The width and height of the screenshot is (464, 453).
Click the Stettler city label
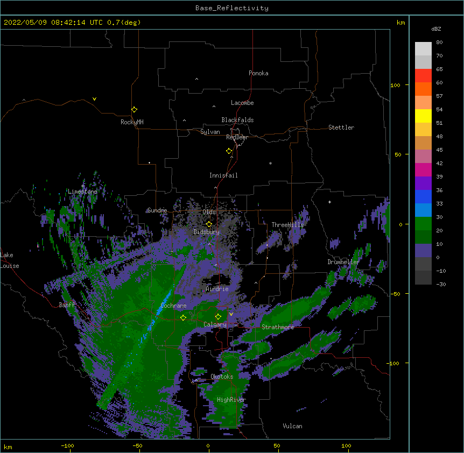coord(341,128)
